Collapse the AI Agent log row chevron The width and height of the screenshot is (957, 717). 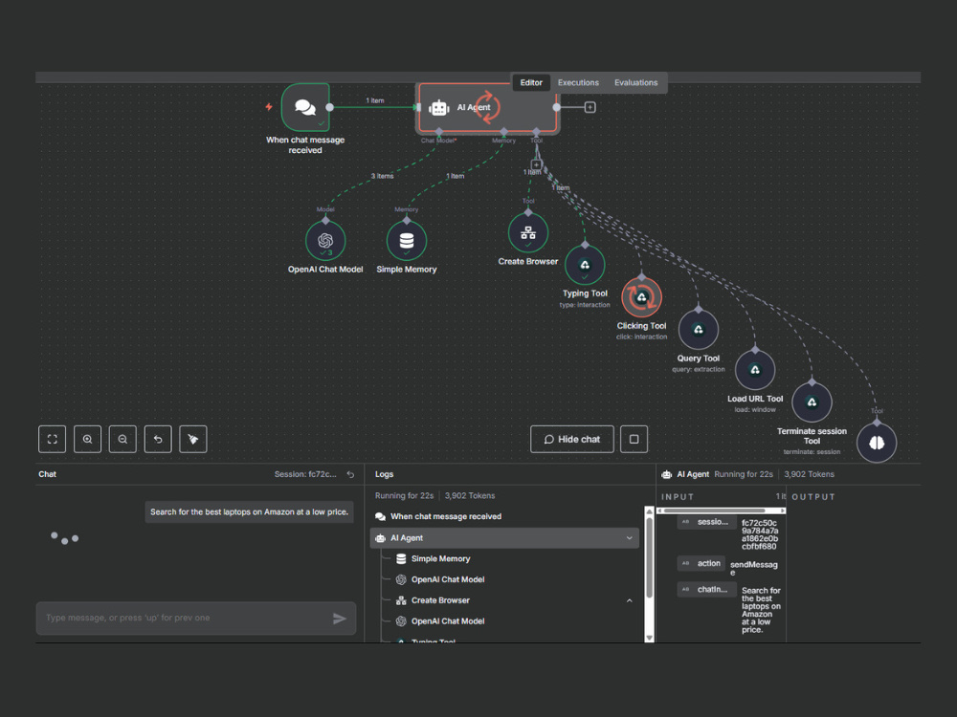[x=630, y=538]
